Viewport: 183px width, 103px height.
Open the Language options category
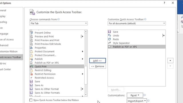click(x=11, y=34)
